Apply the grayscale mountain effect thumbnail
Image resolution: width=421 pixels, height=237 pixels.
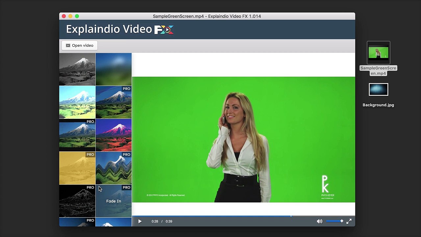[x=77, y=69]
